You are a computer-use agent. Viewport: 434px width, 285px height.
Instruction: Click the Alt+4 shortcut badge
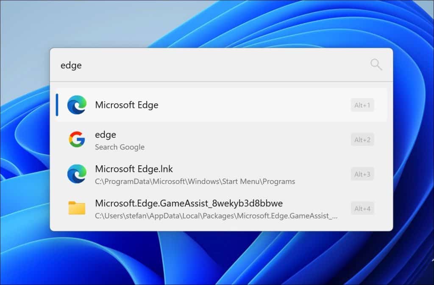click(x=362, y=208)
